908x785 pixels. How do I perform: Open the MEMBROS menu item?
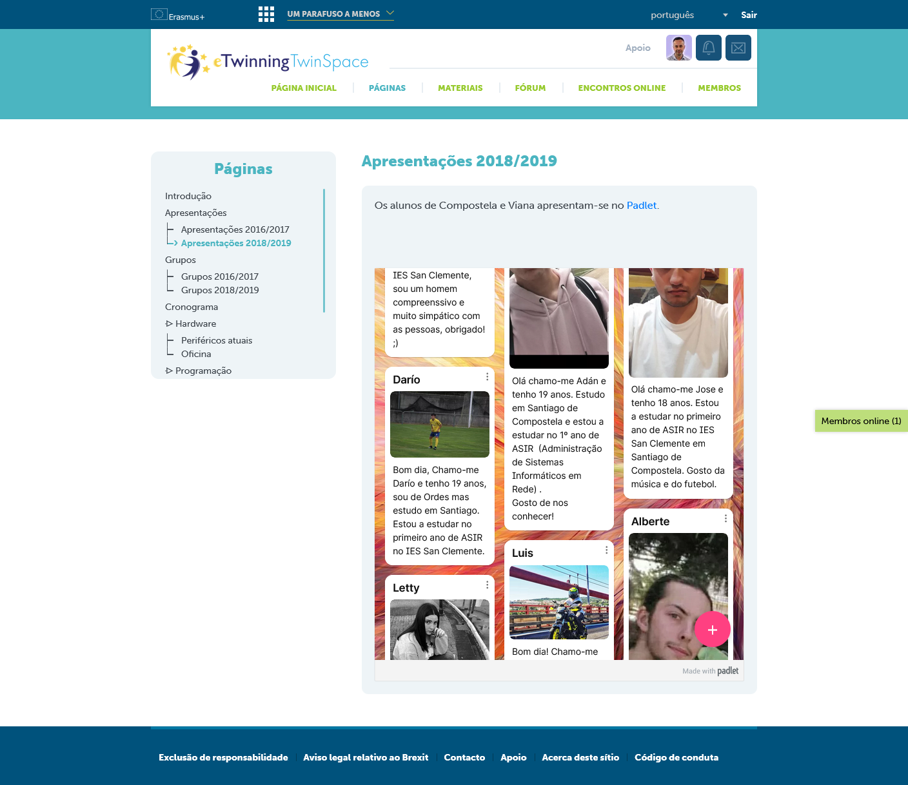click(x=719, y=88)
